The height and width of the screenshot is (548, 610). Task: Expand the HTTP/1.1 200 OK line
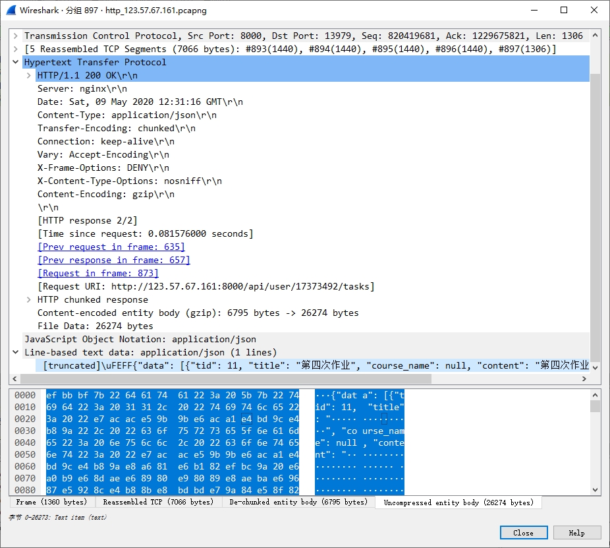tap(29, 75)
